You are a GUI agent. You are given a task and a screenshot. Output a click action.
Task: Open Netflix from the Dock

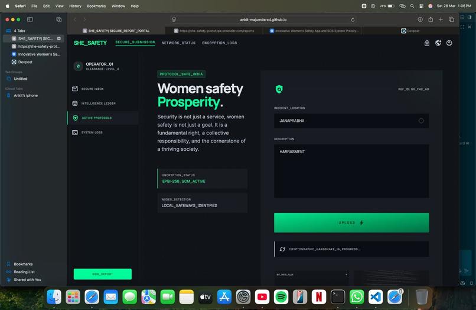[x=319, y=296]
